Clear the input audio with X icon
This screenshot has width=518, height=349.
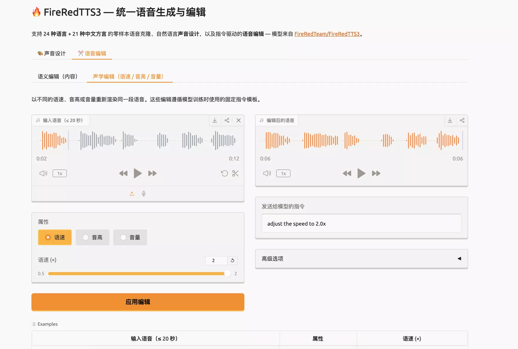(x=239, y=120)
